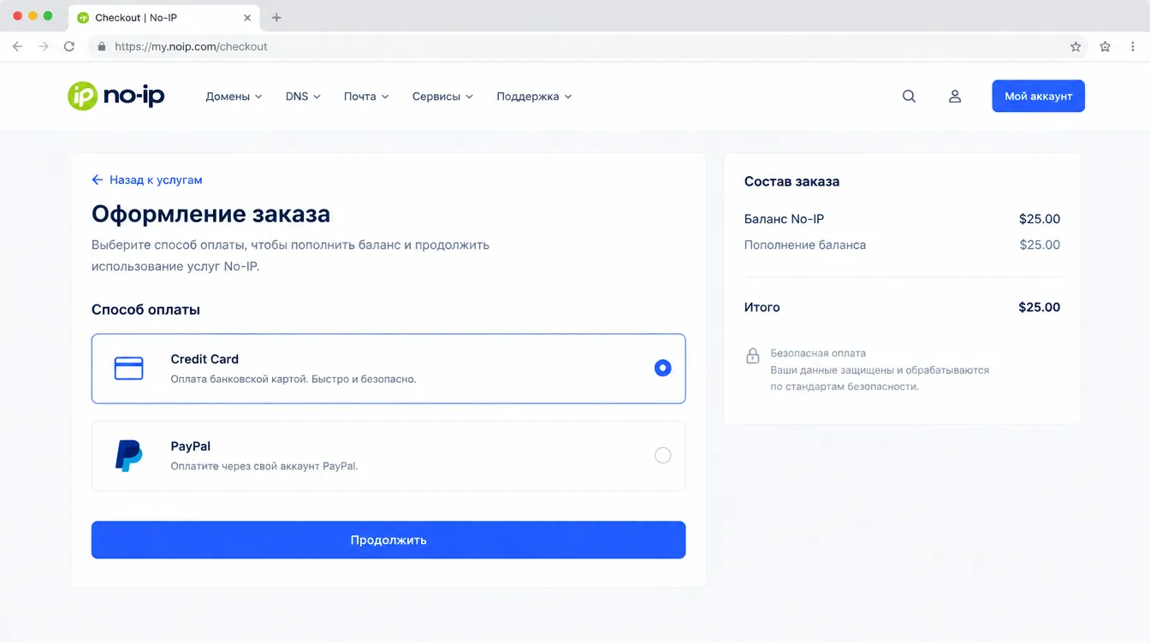Click the browser forward arrow

[x=44, y=46]
